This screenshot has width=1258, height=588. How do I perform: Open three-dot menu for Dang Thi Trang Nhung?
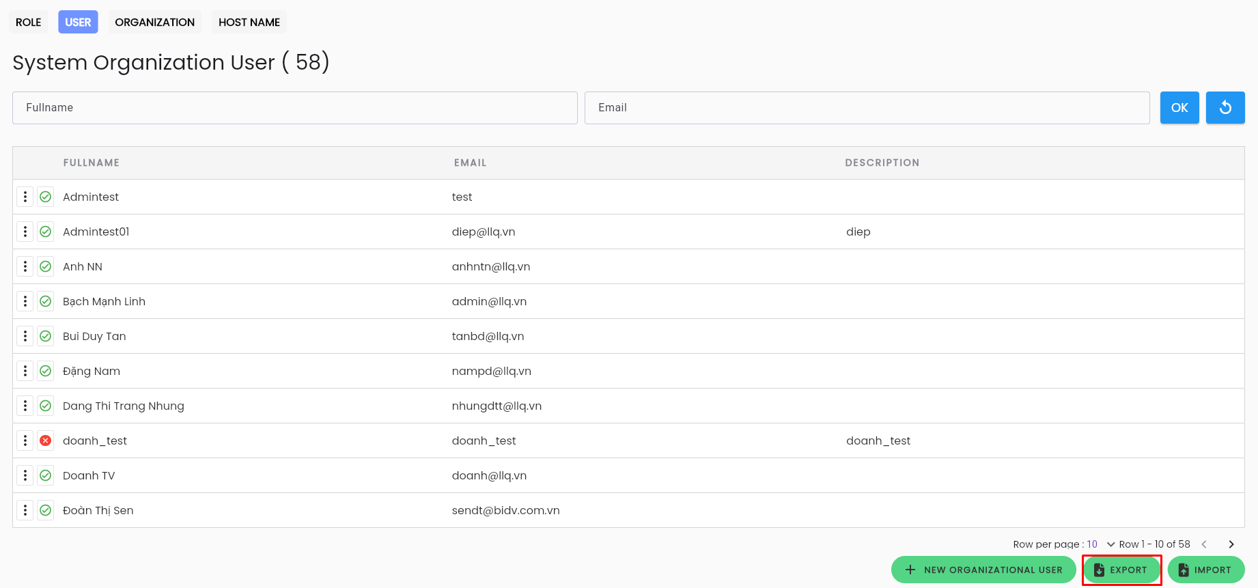pyautogui.click(x=25, y=406)
